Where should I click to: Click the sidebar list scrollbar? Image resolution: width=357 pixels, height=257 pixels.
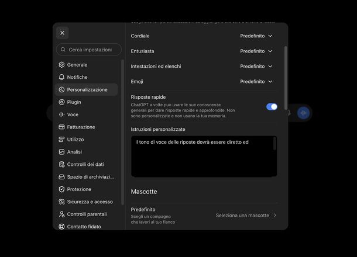123,132
